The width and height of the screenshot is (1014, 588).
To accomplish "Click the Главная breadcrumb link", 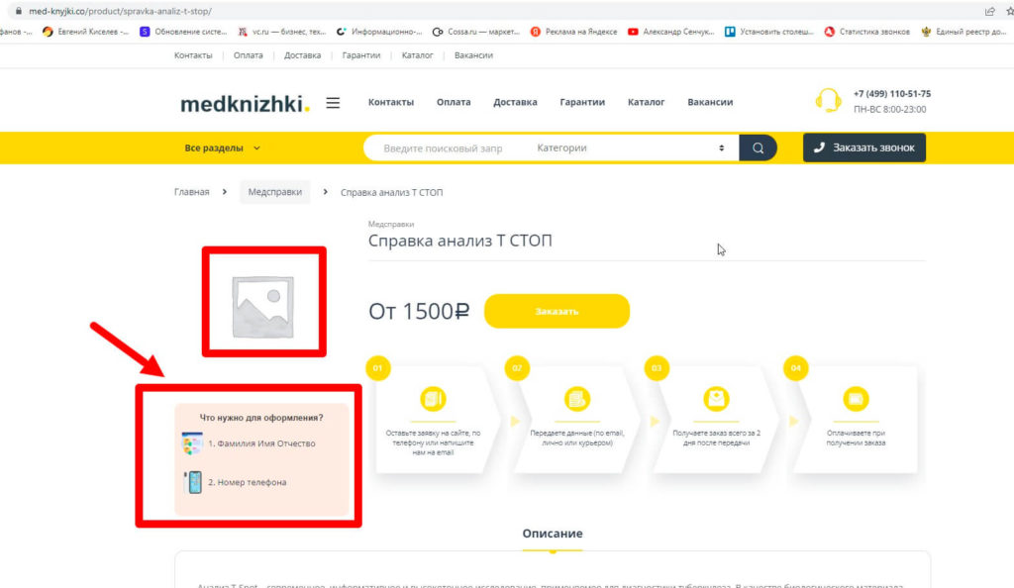I will 191,192.
